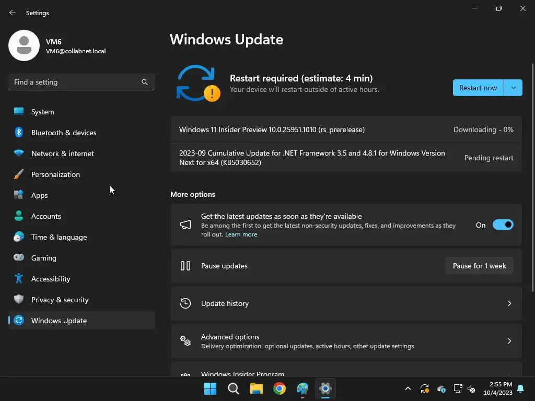Click the Windows Update tray restart icon
The image size is (535, 401).
tap(424, 388)
